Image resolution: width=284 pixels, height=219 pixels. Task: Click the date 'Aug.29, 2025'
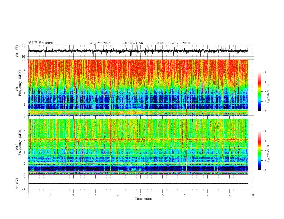[x=100, y=43]
